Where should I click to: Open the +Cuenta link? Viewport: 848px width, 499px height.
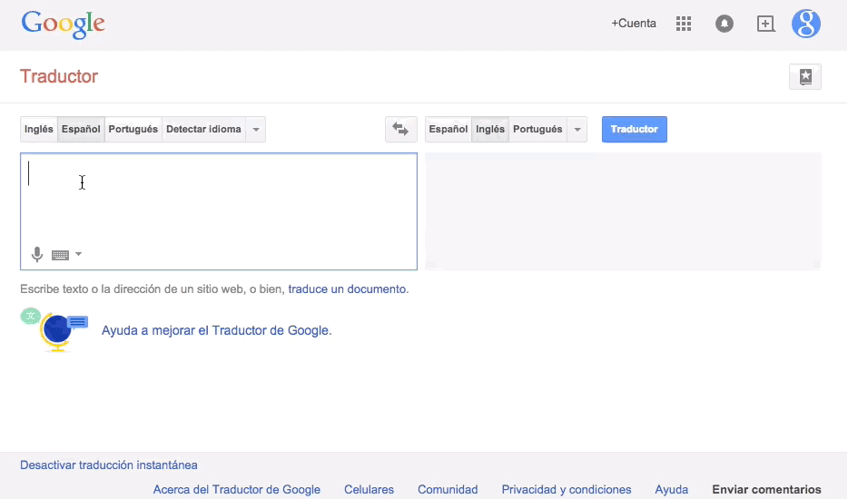(x=634, y=24)
